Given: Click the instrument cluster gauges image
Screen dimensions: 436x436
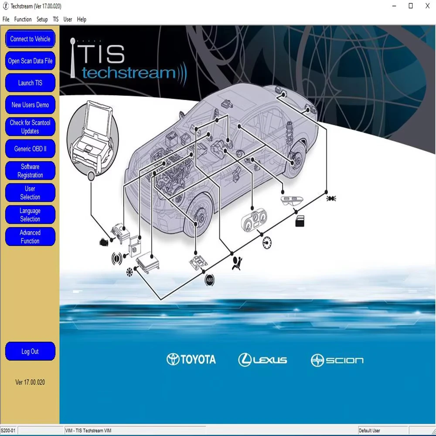Looking at the screenshot, I should point(254,221).
